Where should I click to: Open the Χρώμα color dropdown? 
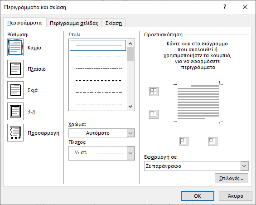(101, 133)
